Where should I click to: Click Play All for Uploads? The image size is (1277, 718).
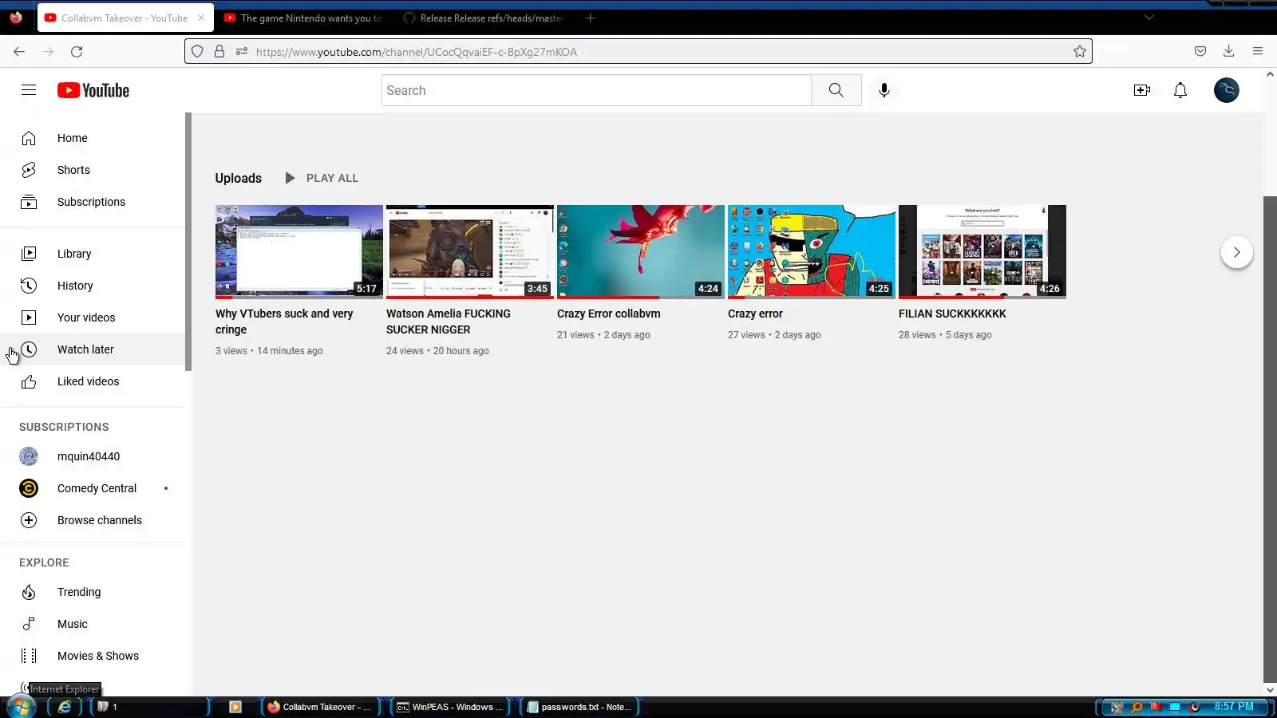(x=322, y=178)
